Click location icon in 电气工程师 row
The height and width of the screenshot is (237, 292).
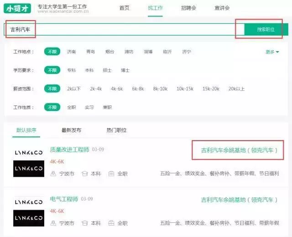(53, 223)
